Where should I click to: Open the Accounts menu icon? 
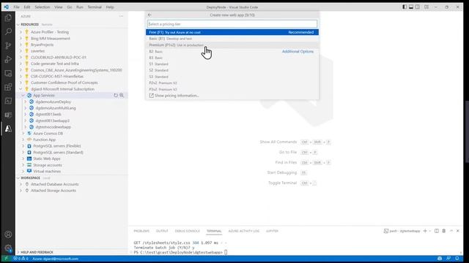(x=8, y=235)
